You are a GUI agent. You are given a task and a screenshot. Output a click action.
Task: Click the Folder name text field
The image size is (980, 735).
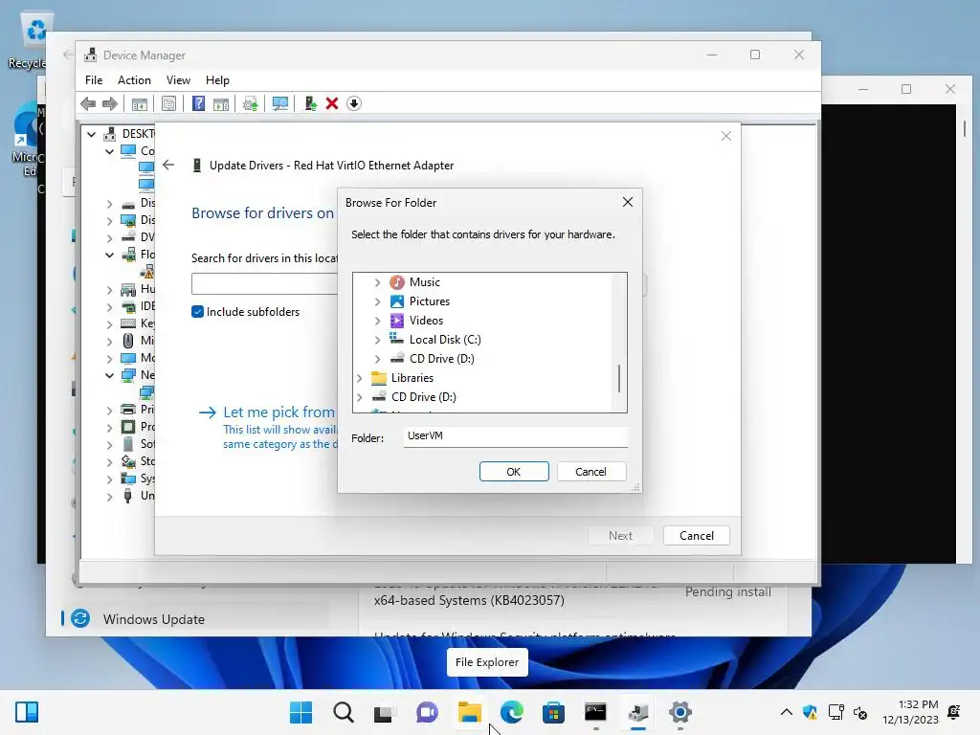click(516, 436)
